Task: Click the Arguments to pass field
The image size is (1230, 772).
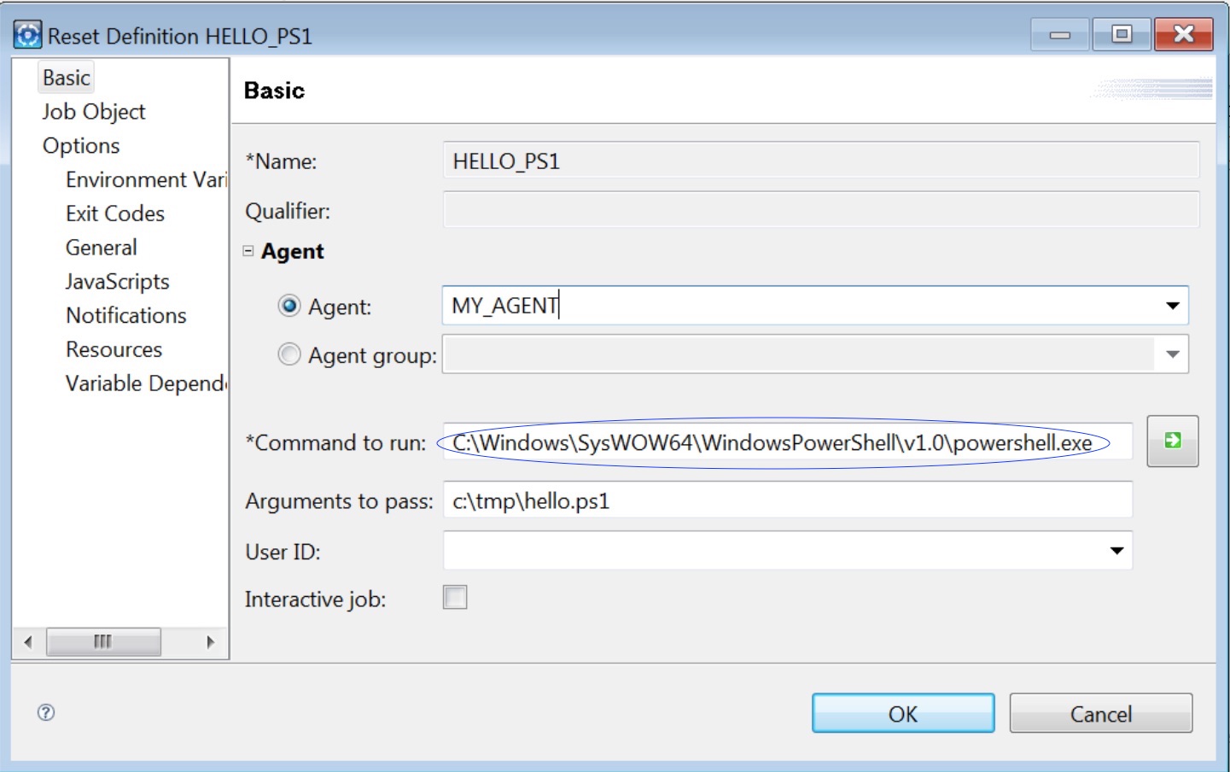Action: (x=787, y=500)
